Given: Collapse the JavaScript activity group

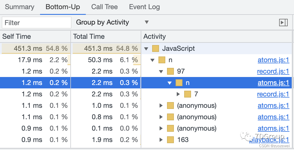Looking at the screenshot, I should tap(146, 49).
